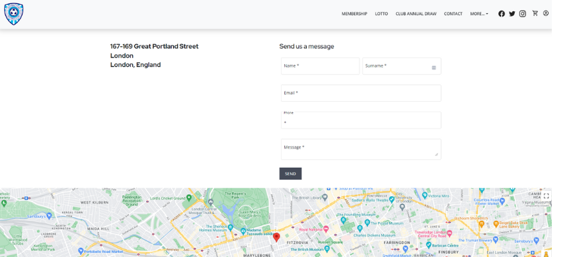Image resolution: width=575 pixels, height=257 pixels.
Task: Select the British Museum marker
Action: click(x=327, y=249)
